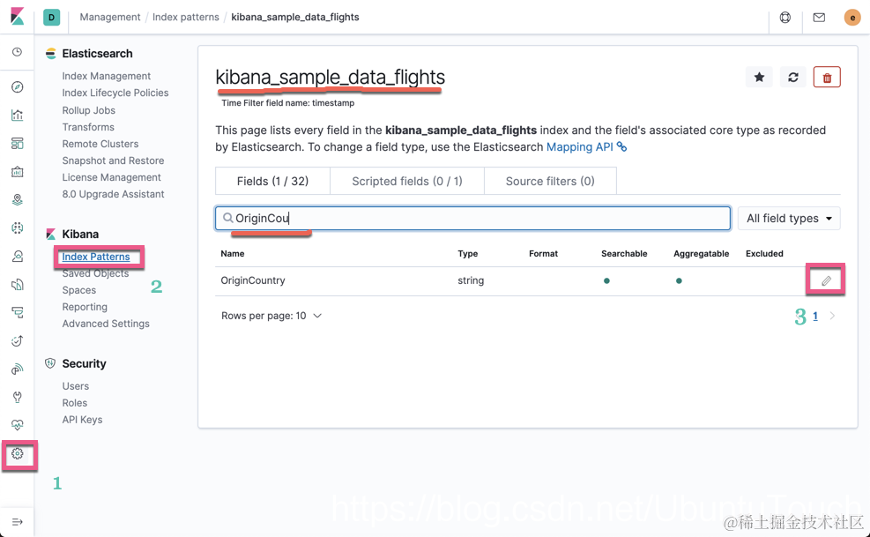Go to page 1 of results
Screen dimensions: 870x537
815,316
